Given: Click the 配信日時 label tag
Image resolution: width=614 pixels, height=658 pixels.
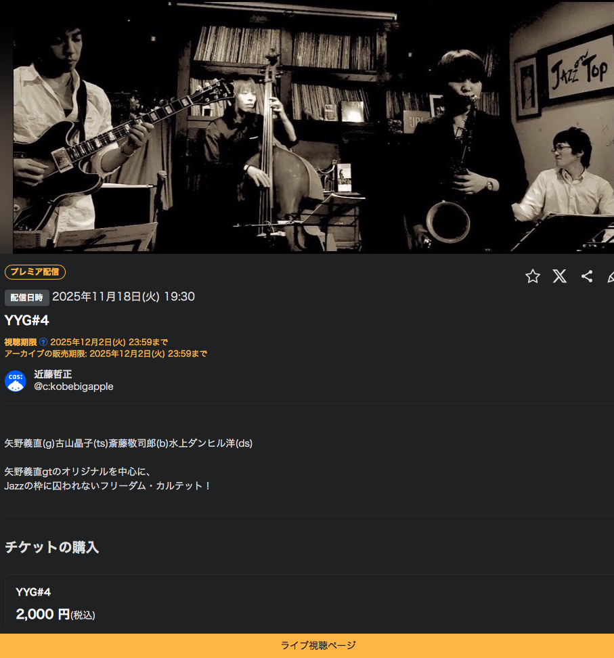Looking at the screenshot, I should pos(27,298).
